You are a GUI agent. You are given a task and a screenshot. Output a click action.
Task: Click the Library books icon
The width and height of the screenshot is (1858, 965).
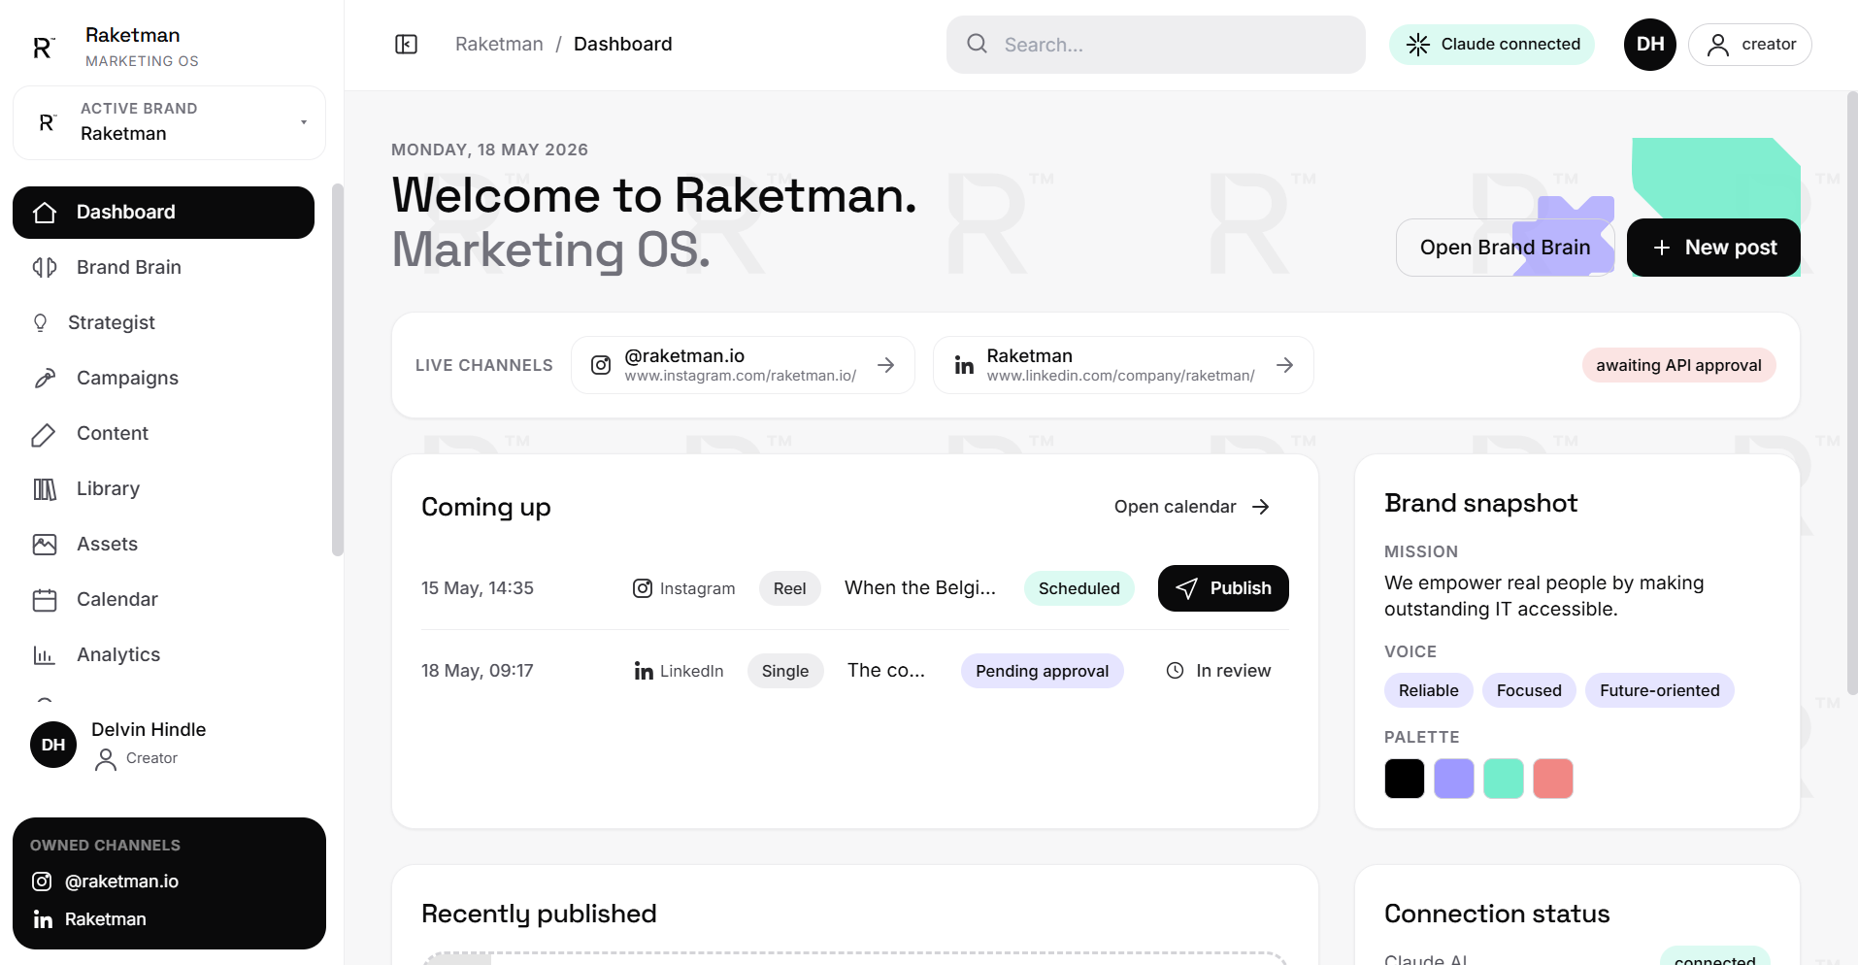(45, 489)
